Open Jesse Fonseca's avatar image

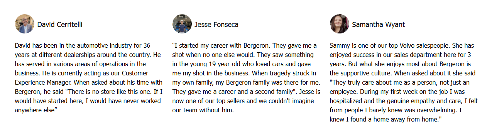point(182,24)
